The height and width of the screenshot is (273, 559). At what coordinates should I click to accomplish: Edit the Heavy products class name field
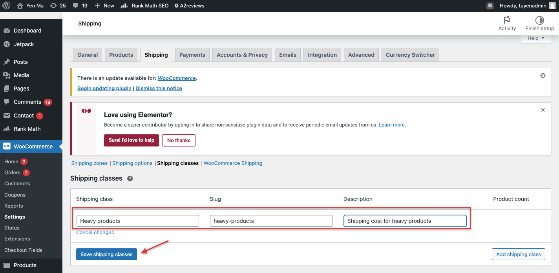[x=138, y=221]
